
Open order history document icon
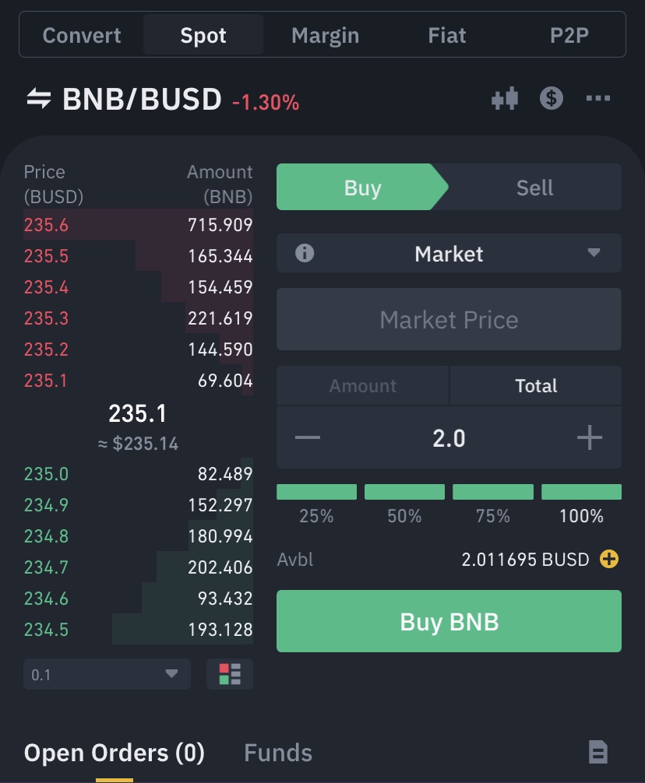597,752
